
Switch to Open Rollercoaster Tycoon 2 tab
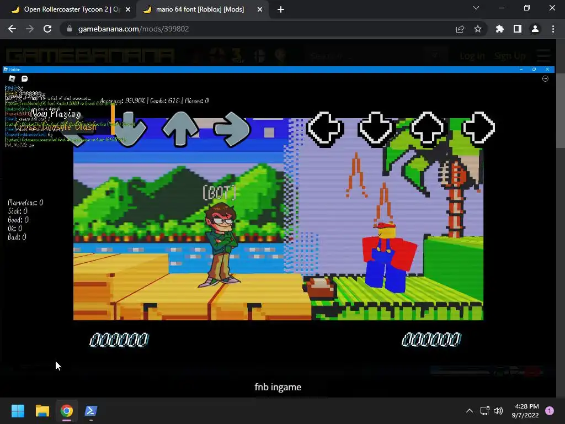[68, 9]
